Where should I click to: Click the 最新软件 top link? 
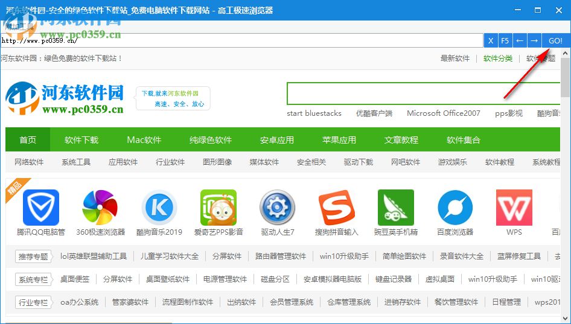coord(455,59)
